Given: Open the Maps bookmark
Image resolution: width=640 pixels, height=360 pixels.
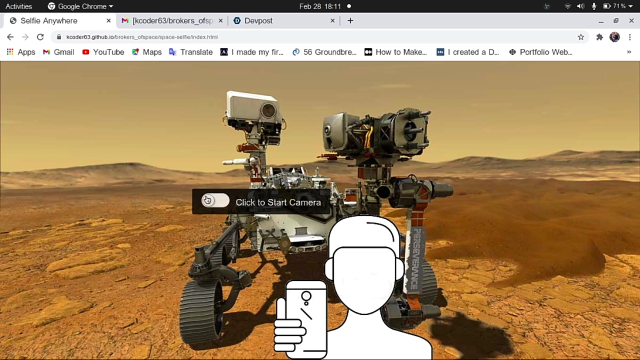Looking at the screenshot, I should tap(146, 52).
